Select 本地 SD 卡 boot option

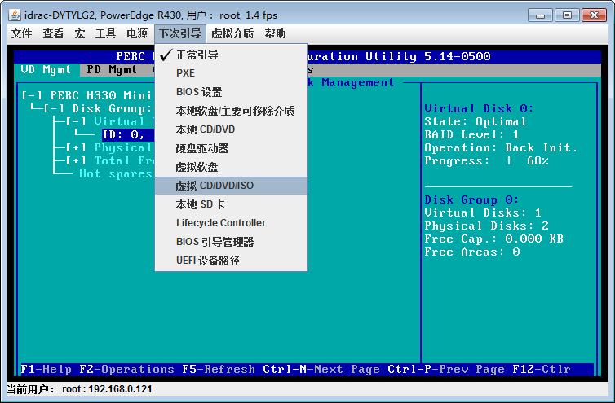tap(231, 204)
